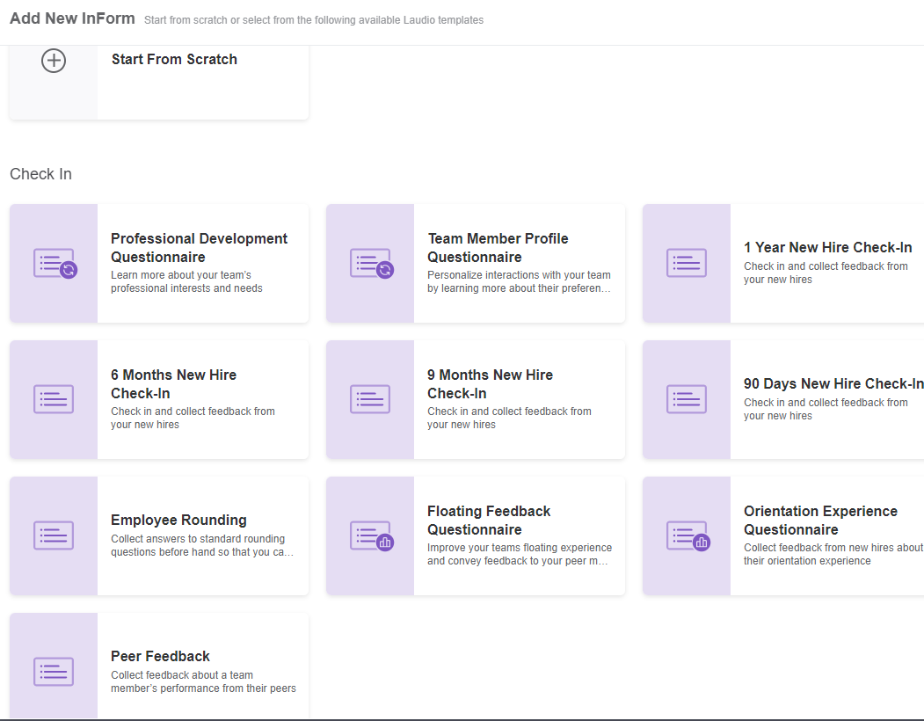Click the Peer Feedback form icon
The height and width of the screenshot is (721, 924).
point(54,672)
